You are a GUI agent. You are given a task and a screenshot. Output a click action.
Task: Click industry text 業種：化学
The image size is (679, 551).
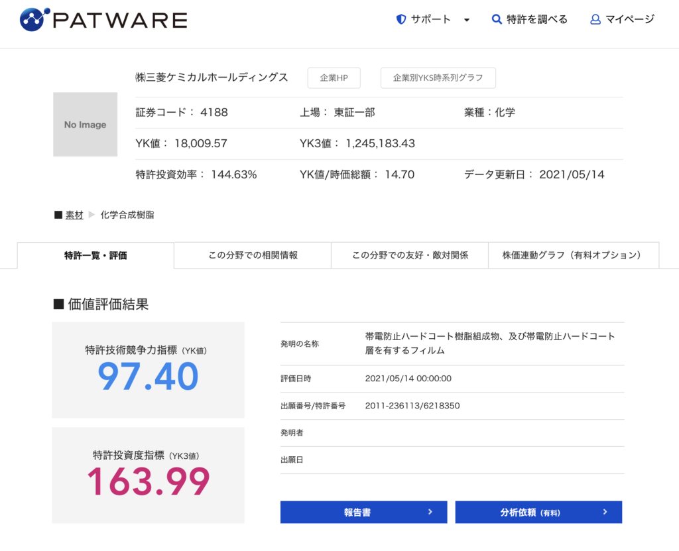coord(490,113)
